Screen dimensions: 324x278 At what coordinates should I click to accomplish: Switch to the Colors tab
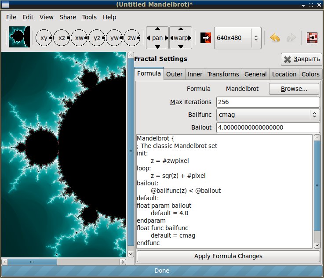(310, 74)
